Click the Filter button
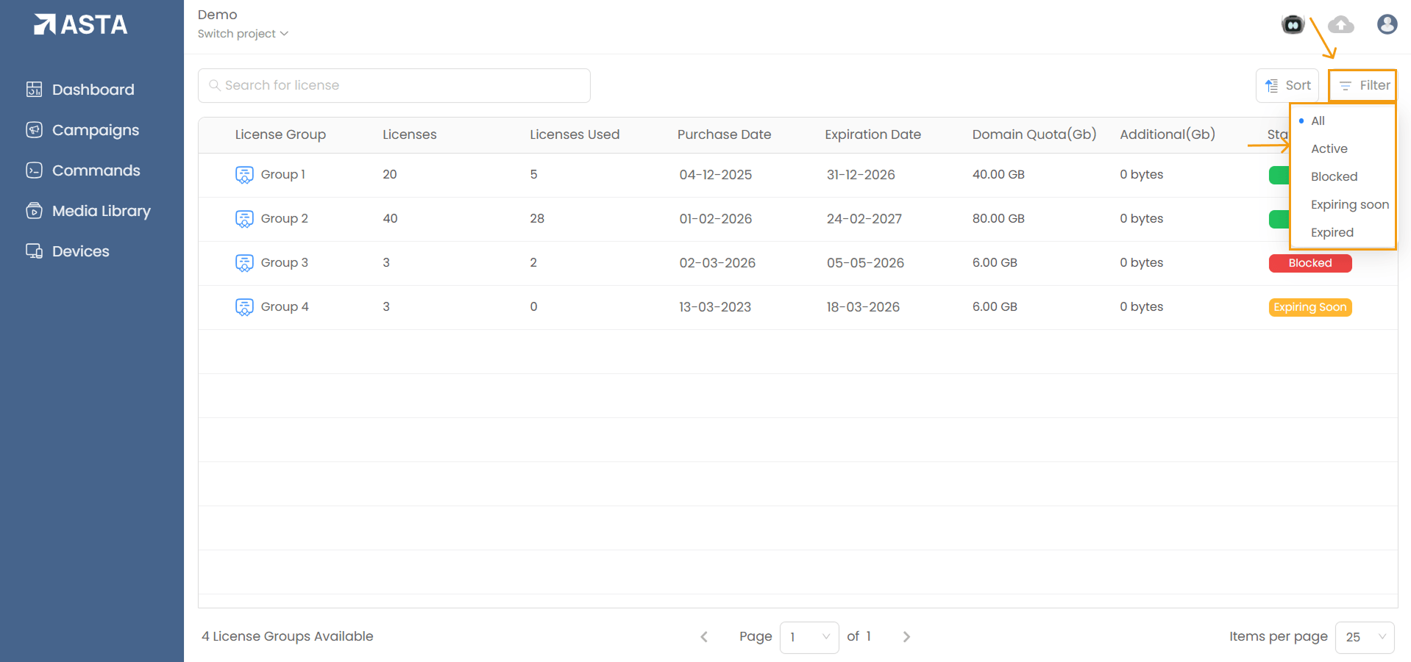The height and width of the screenshot is (662, 1411). tap(1363, 86)
